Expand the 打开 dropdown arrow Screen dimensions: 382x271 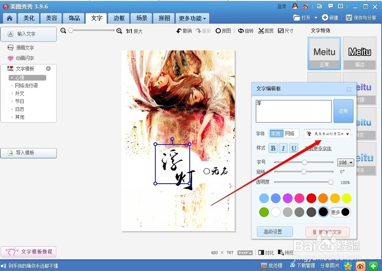coord(316,18)
